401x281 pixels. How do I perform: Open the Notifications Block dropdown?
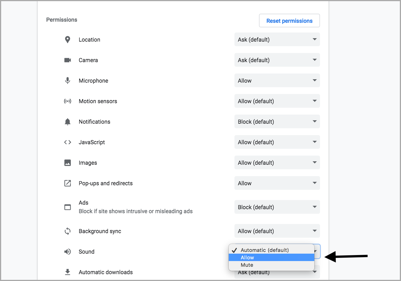point(277,122)
